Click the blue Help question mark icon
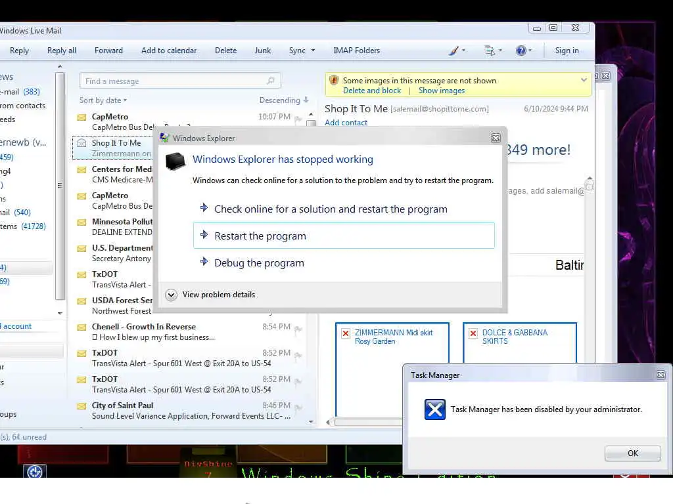This screenshot has width=673, height=504. 521,51
